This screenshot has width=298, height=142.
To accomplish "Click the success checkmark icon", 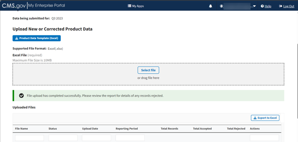I will [x=21, y=95].
